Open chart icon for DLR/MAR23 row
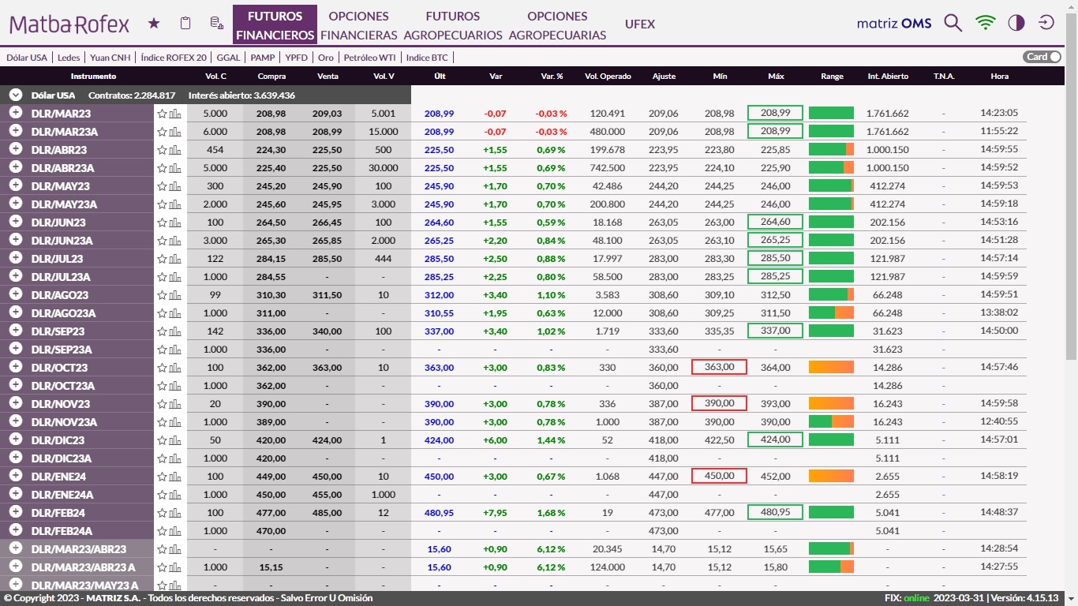This screenshot has height=606, width=1078. 175,114
